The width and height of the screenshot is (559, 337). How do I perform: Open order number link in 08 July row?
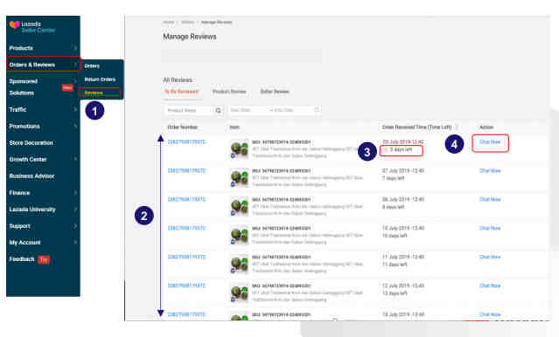tap(186, 199)
